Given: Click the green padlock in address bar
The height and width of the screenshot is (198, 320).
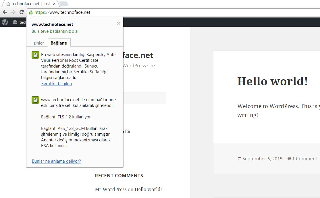Looking at the screenshot, I should tap(31, 12).
